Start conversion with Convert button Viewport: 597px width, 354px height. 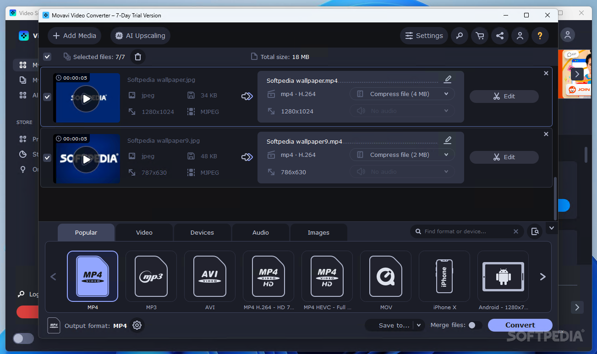pos(520,325)
